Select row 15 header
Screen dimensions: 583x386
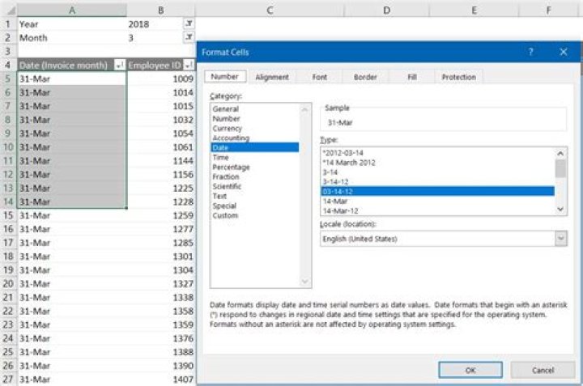[x=8, y=215]
